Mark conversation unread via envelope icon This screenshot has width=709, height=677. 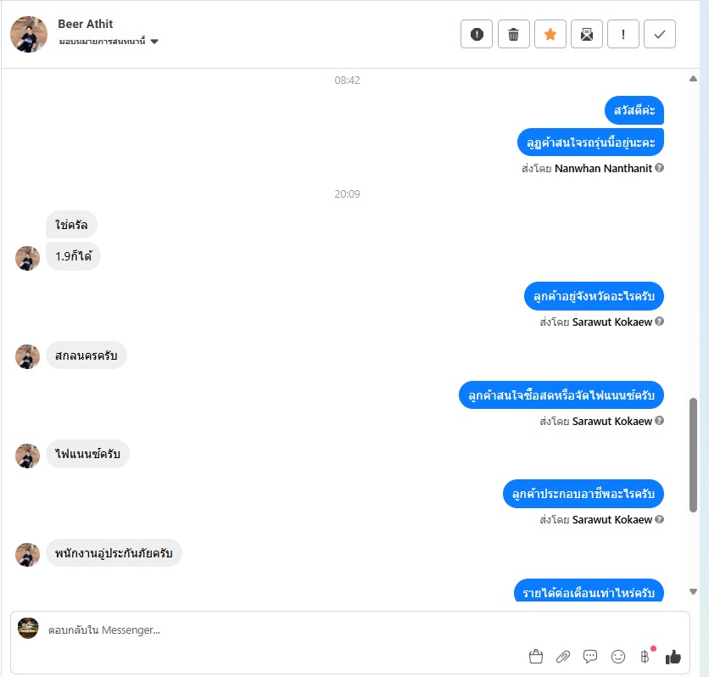587,34
